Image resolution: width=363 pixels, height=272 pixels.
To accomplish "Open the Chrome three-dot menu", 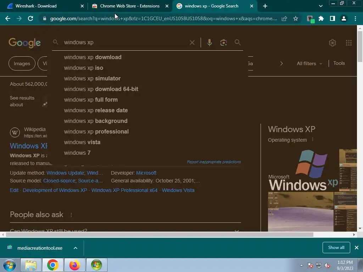I will pos(355,18).
